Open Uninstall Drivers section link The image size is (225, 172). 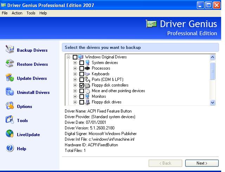point(33,93)
